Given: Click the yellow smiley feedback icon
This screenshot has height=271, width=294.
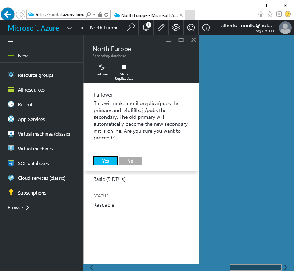Looking at the screenshot, I should coord(288,14).
